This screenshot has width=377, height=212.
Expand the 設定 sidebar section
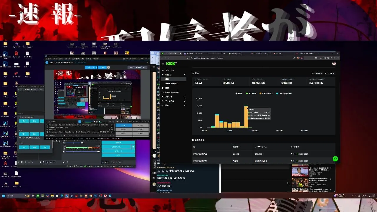click(x=174, y=105)
